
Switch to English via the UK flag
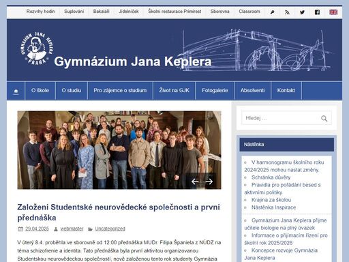pyautogui.click(x=333, y=12)
